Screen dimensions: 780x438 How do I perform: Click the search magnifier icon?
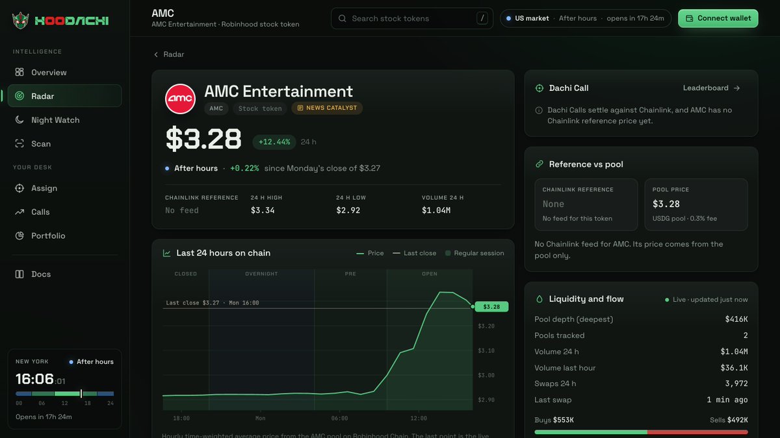[343, 19]
